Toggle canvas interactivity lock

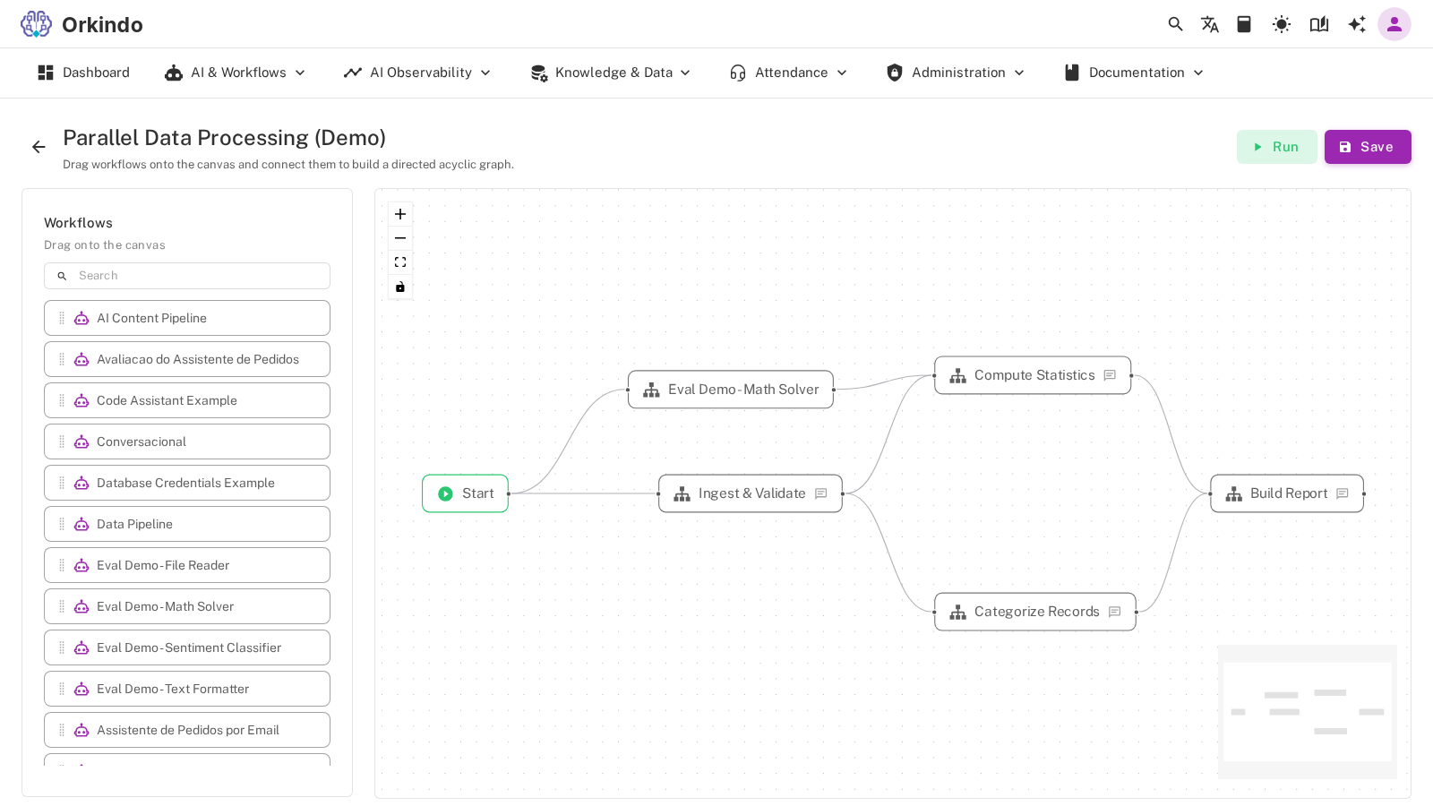(400, 287)
